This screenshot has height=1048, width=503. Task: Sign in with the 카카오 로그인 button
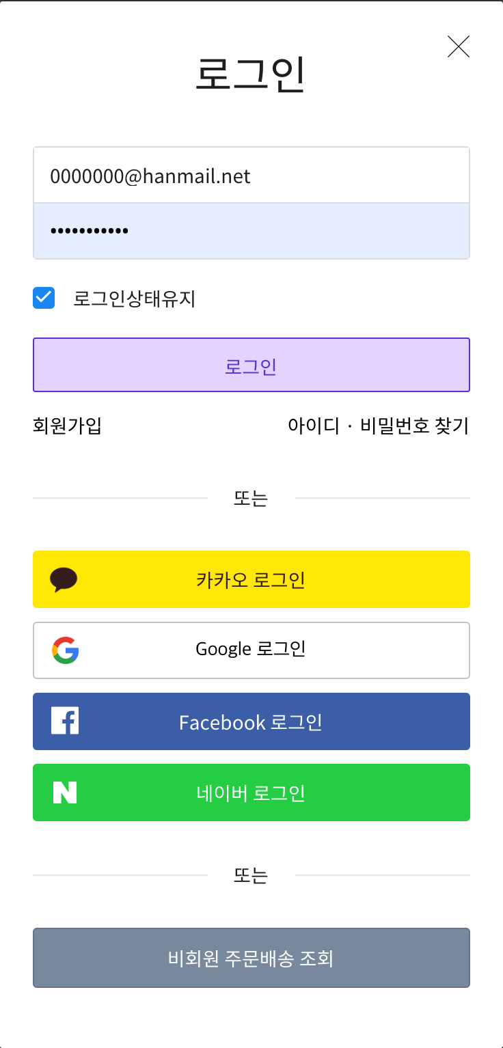tap(251, 579)
